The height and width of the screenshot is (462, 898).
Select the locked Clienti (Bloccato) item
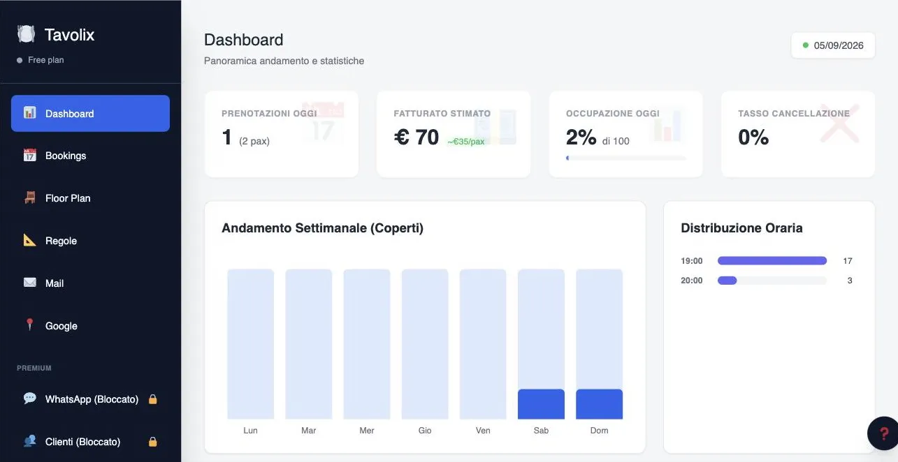(90, 442)
